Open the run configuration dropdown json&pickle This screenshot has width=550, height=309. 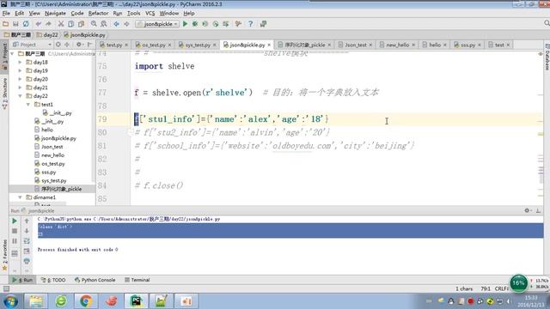tap(157, 24)
